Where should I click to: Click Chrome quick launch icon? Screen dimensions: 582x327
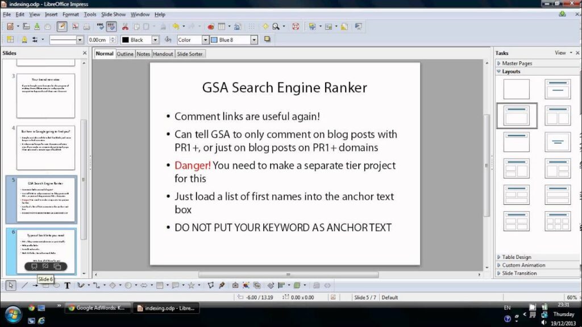click(32, 308)
